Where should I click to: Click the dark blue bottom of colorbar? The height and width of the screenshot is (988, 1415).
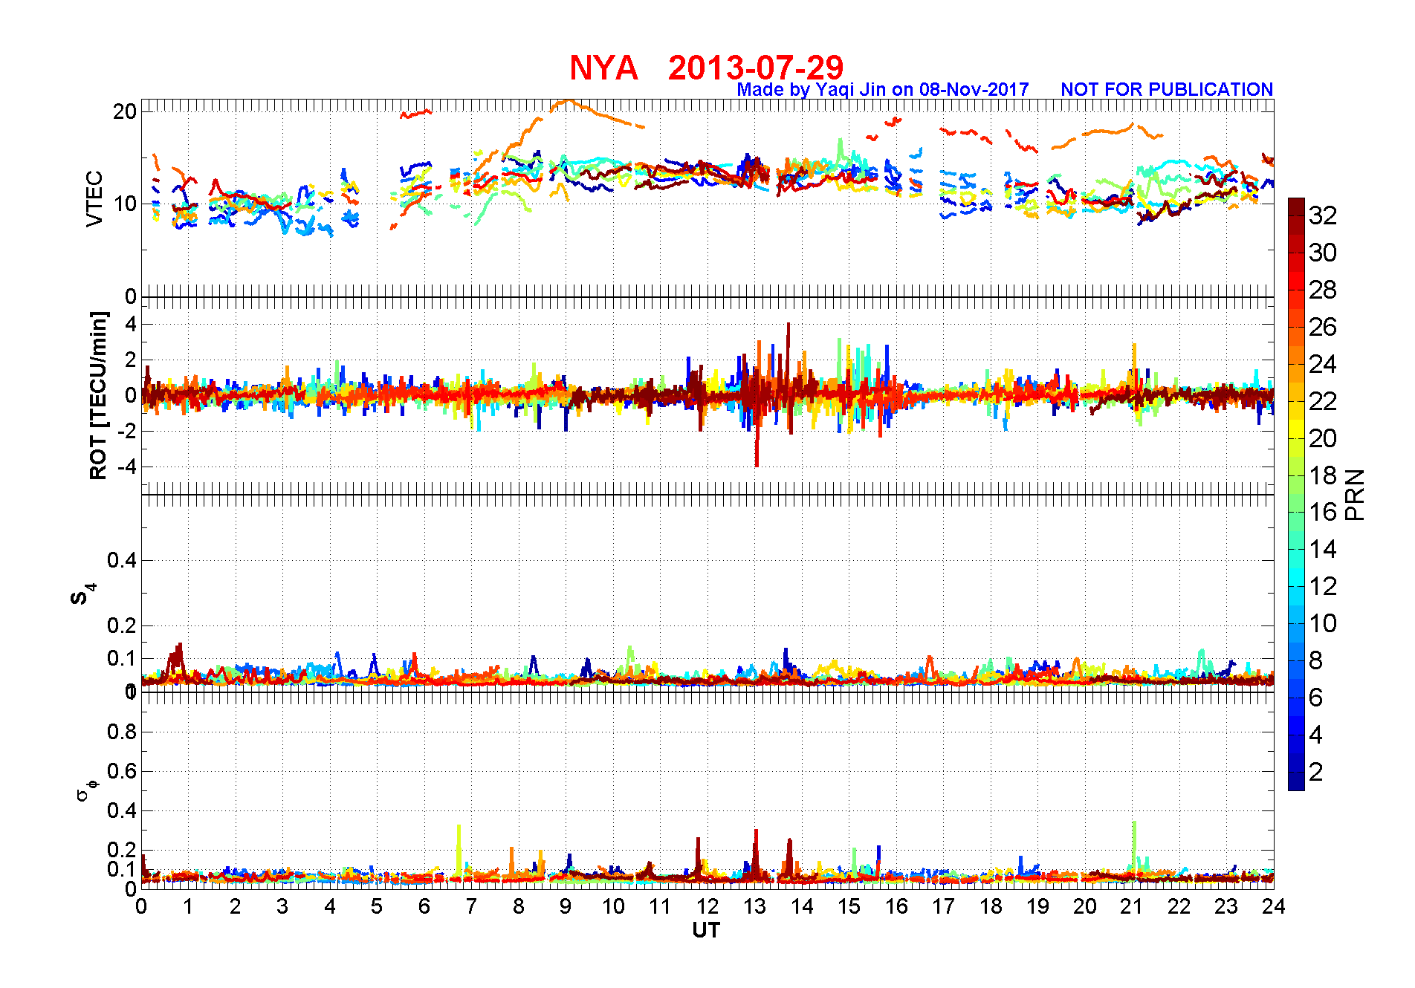click(x=1296, y=781)
